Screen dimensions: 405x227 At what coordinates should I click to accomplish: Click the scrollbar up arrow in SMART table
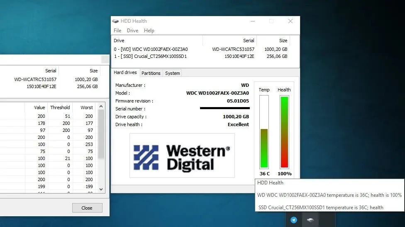[101, 106]
